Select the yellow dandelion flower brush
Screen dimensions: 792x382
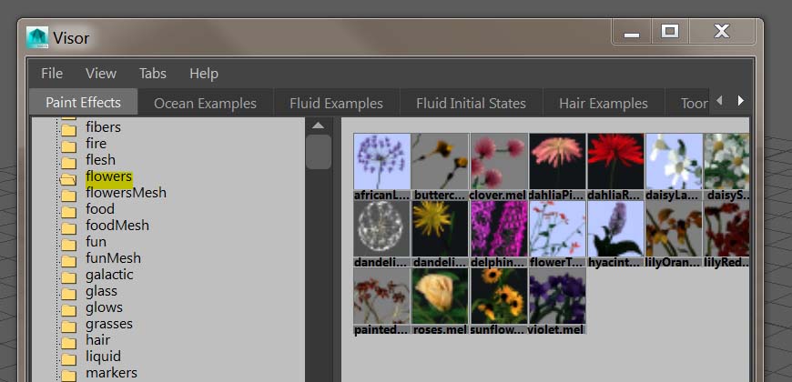(441, 228)
